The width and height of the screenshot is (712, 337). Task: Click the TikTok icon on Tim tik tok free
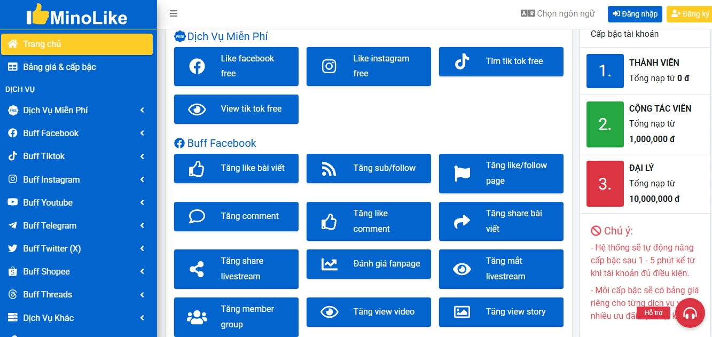point(461,61)
